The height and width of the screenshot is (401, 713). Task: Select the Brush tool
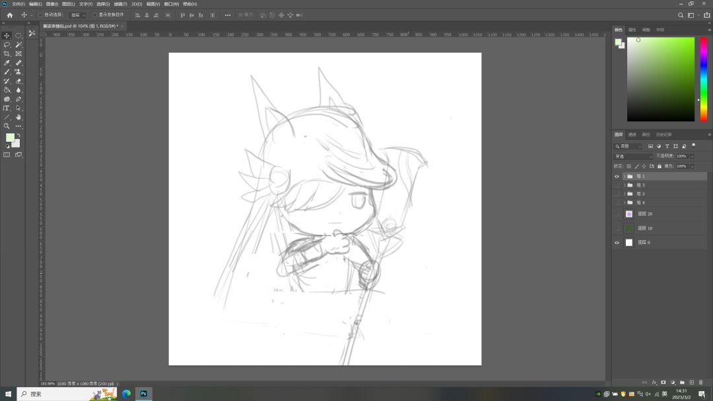coord(7,72)
